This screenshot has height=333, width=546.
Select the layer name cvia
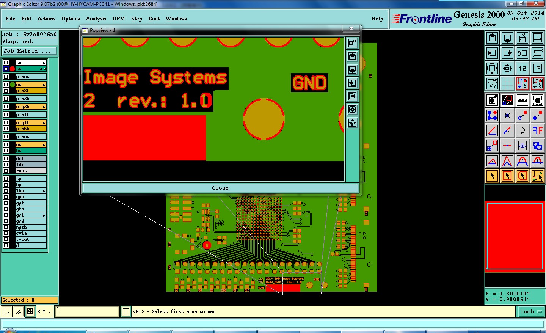[x=31, y=233]
